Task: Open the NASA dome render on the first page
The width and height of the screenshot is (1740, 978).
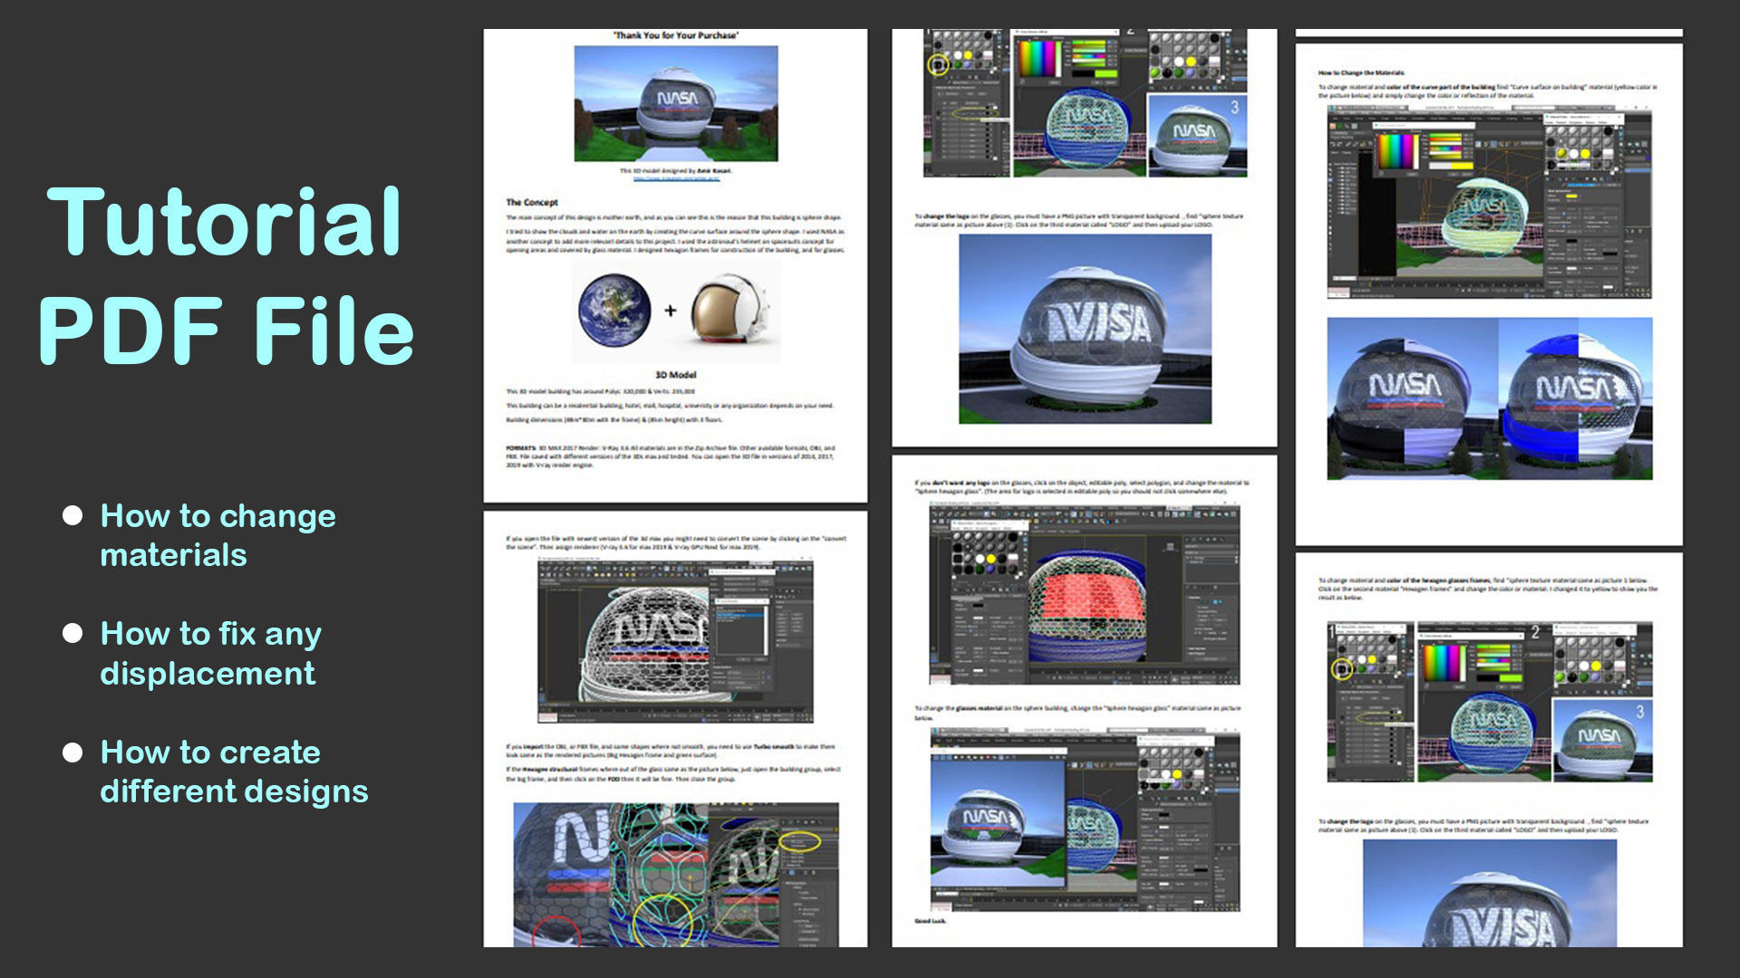Action: (676, 103)
